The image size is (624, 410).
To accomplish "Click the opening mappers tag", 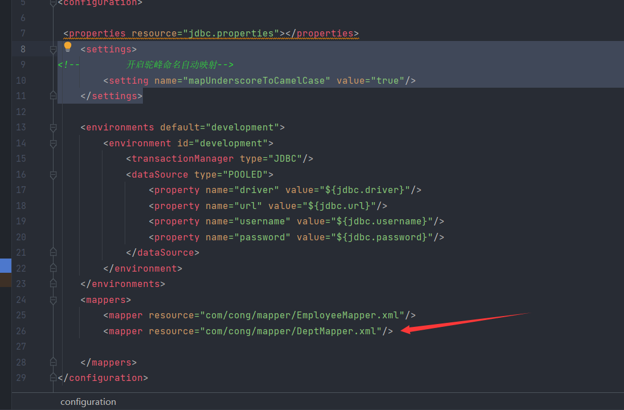I will 106,300.
